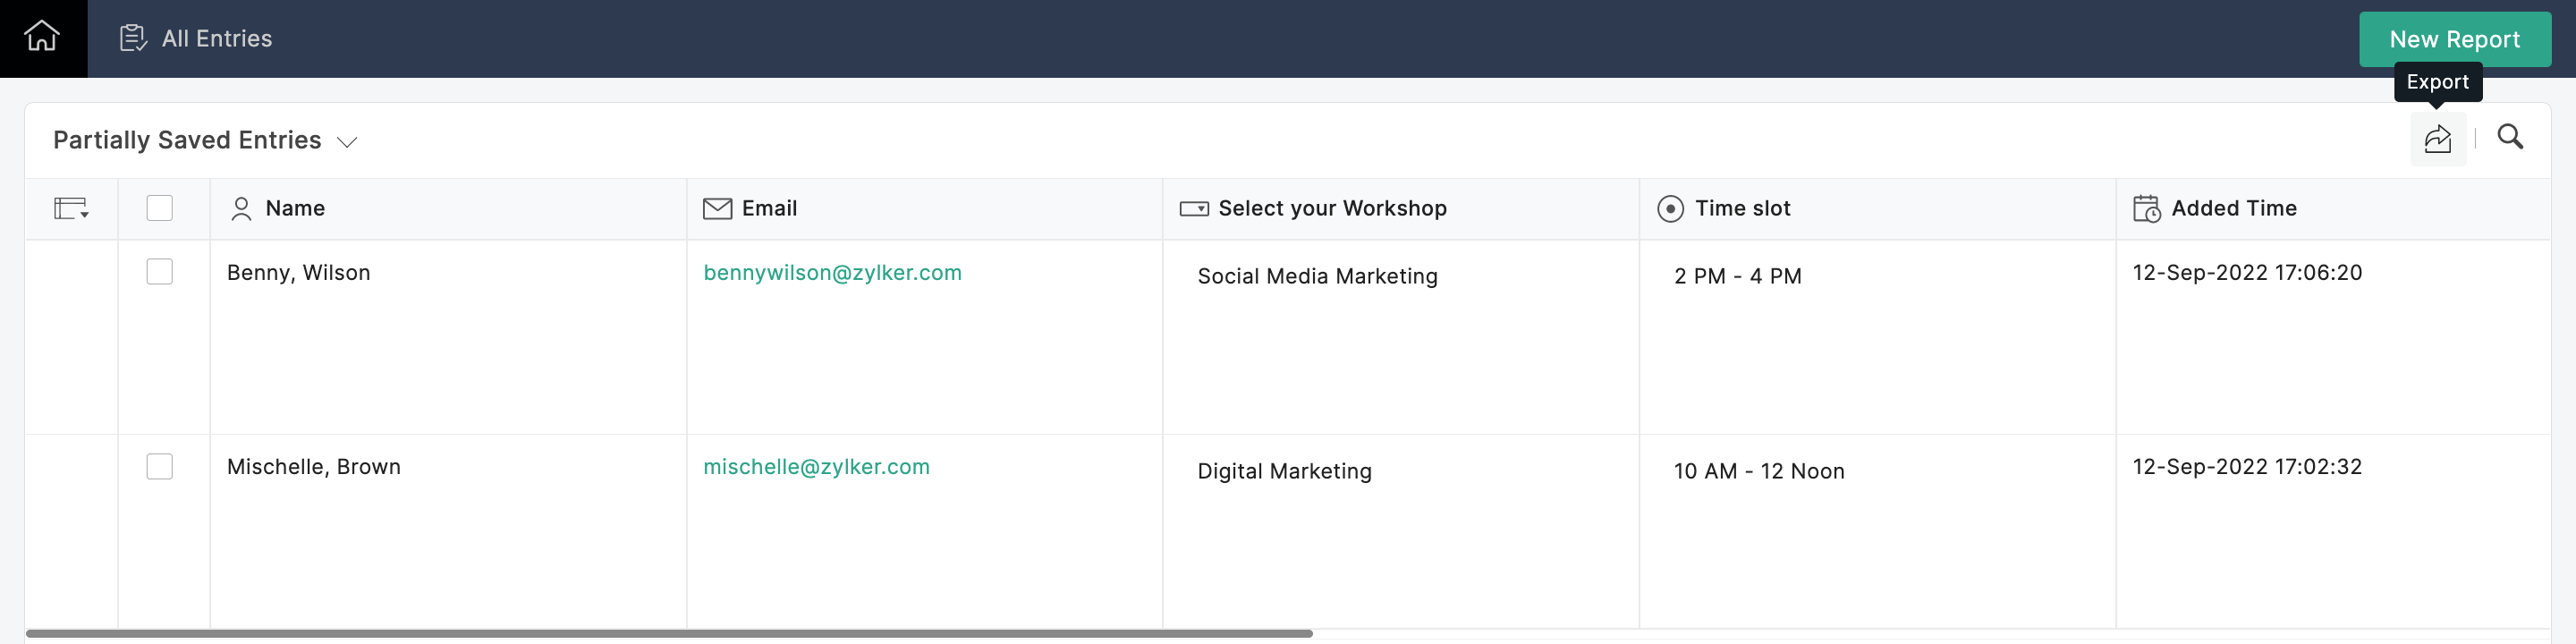
Task: Click the radio icon beside Time slot
Action: coord(1670,208)
